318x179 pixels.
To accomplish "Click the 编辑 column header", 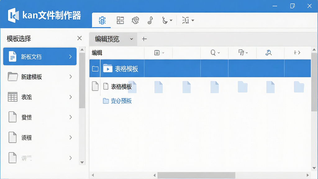I will (x=97, y=53).
